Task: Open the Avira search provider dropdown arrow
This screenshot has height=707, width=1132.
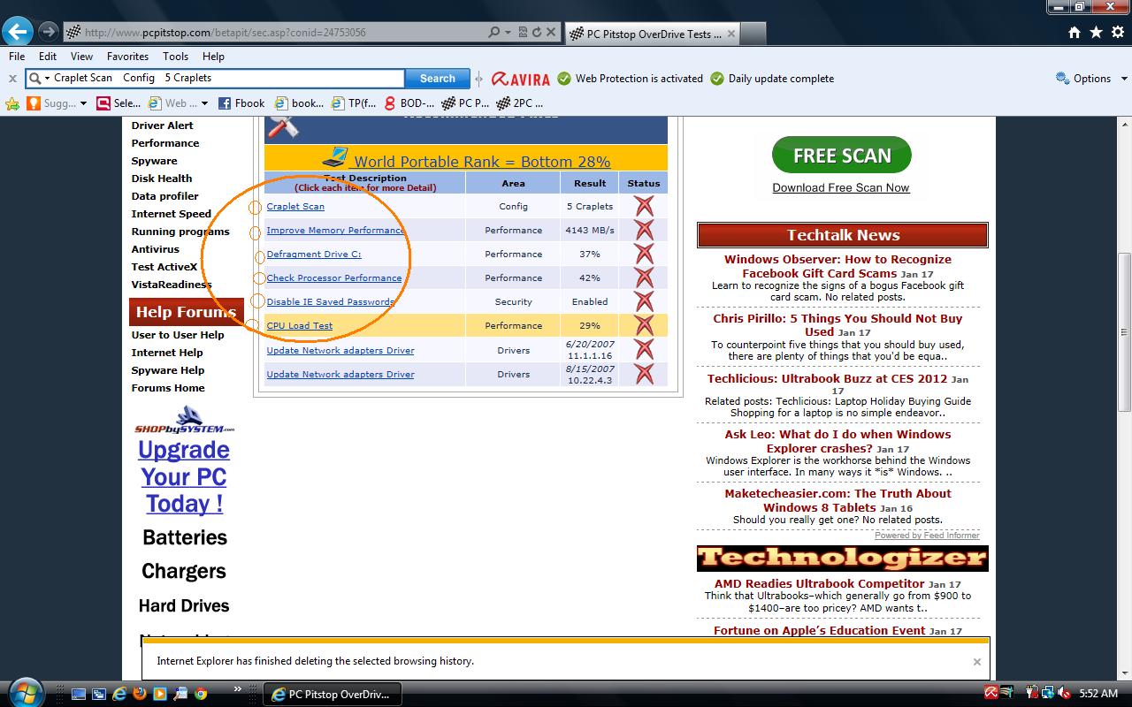Action: (47, 79)
